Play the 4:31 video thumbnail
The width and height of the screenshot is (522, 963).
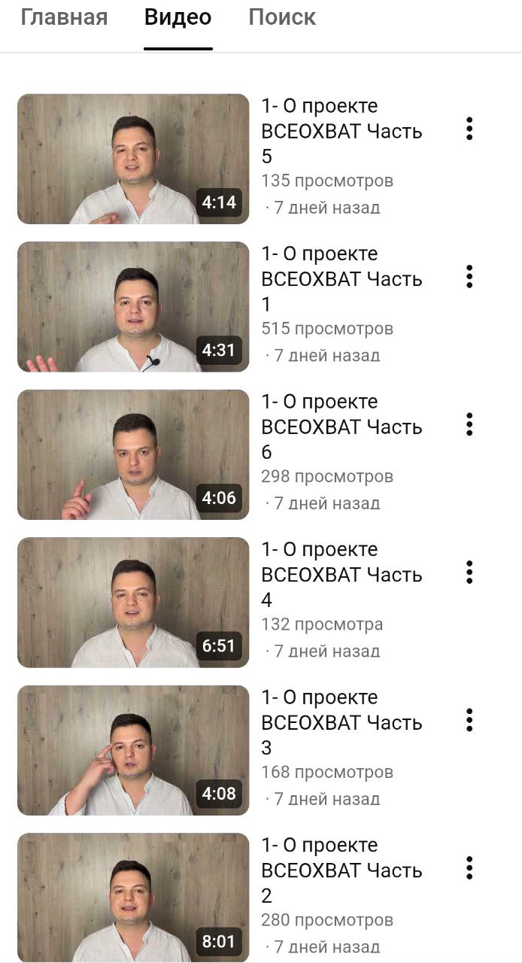133,307
